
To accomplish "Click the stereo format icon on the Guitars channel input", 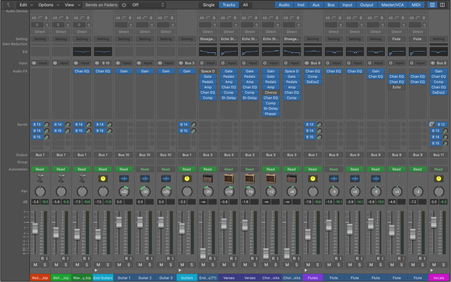I will 181,63.
